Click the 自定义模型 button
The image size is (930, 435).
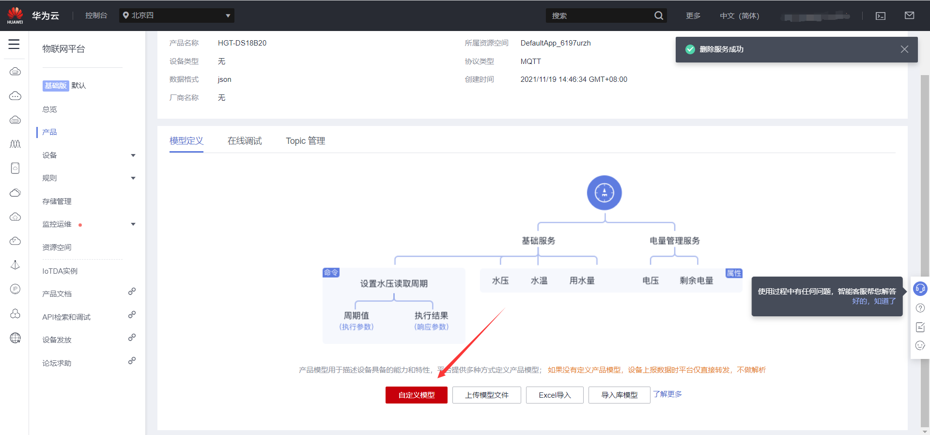pyautogui.click(x=417, y=395)
